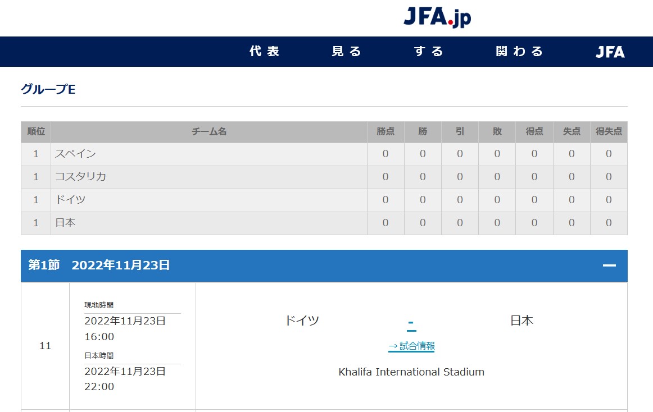Open the JFA menu in navigation bar
This screenshot has height=412, width=653.
tap(610, 52)
